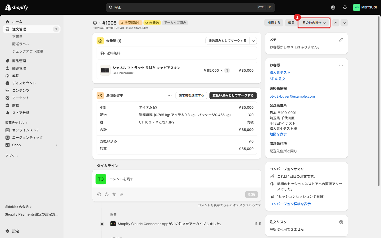Open the 5件の注文 link
Viewport: 381px width, 238px height.
pyautogui.click(x=277, y=79)
